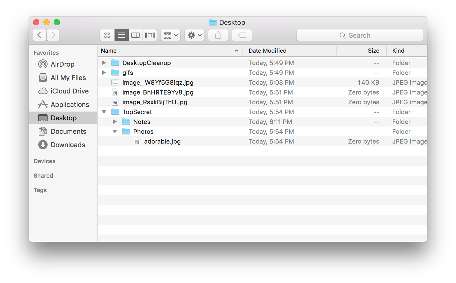
Task: Click the Size column header
Action: tap(374, 51)
